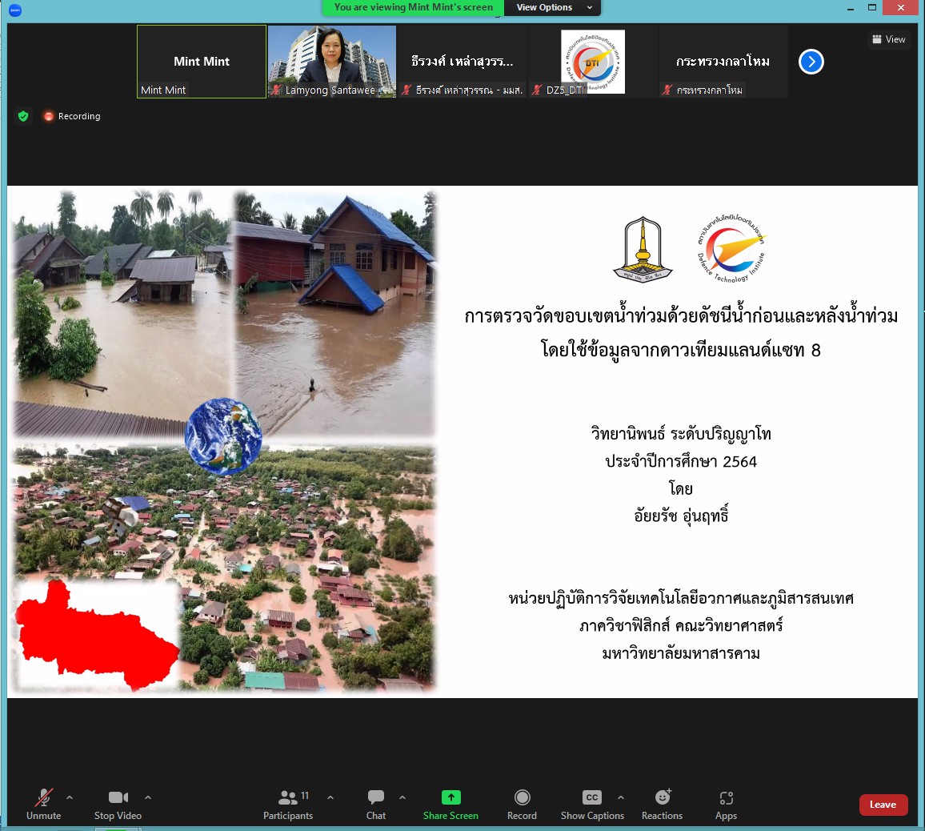Image resolution: width=925 pixels, height=831 pixels.
Task: Toggle Show Captions CC button
Action: [x=591, y=805]
